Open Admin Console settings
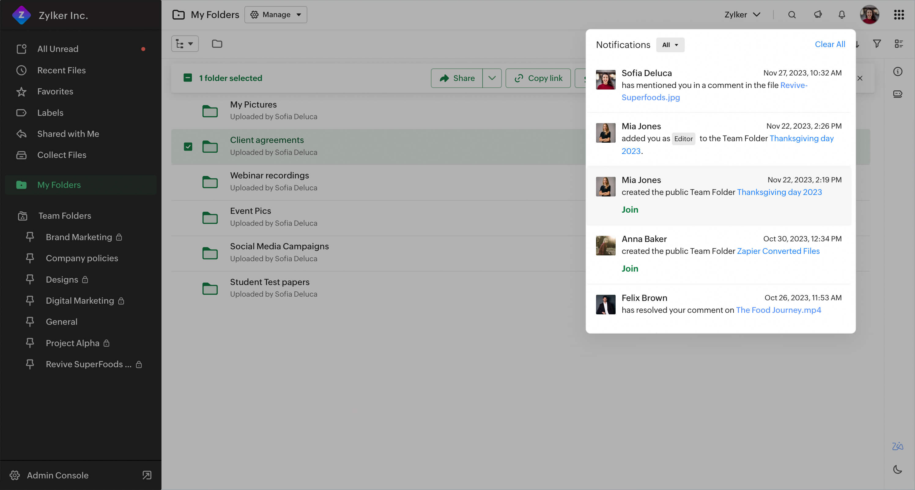 pyautogui.click(x=57, y=475)
